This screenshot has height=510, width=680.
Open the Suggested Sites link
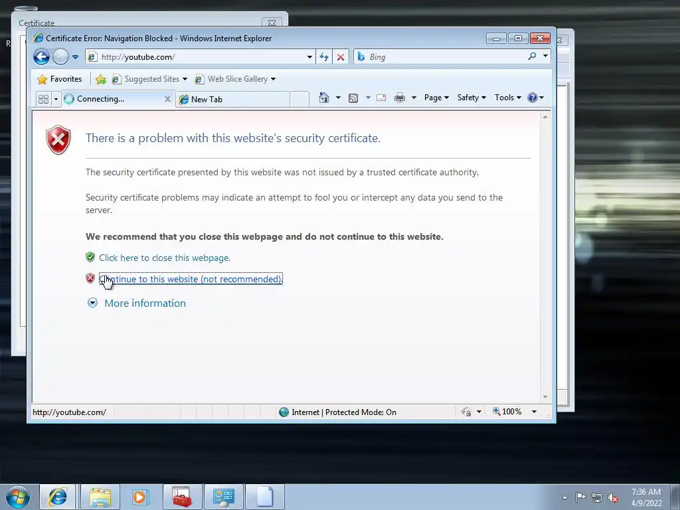tap(149, 79)
